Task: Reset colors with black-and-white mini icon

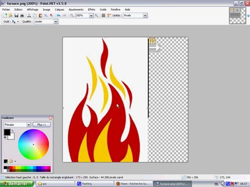Action: [x=5, y=138]
